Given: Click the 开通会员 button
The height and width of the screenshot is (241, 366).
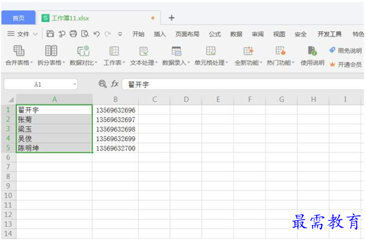Looking at the screenshot, I should pyautogui.click(x=345, y=65).
